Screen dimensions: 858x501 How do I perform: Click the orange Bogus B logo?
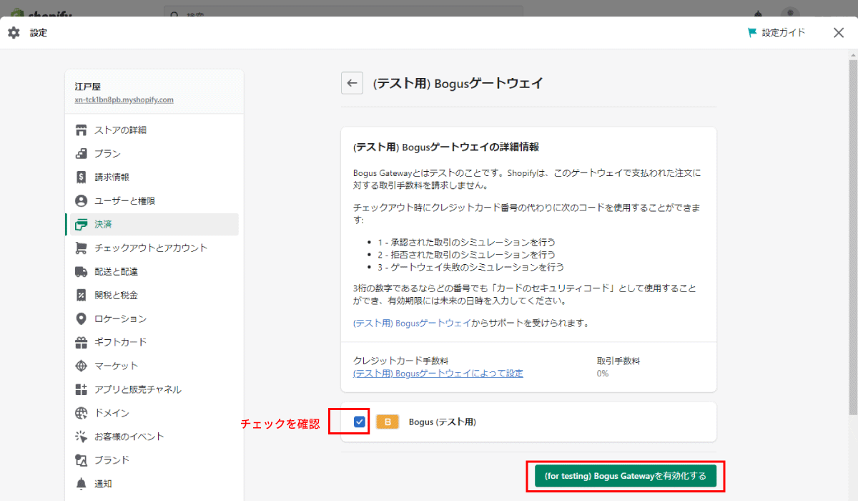click(x=388, y=422)
